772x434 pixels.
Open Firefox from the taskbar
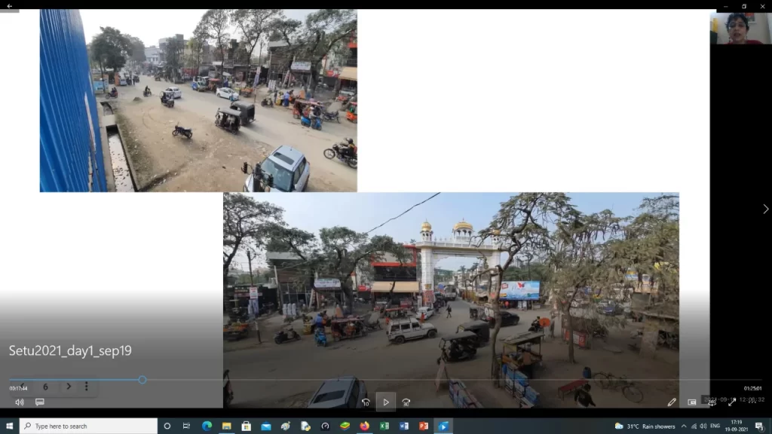364,426
